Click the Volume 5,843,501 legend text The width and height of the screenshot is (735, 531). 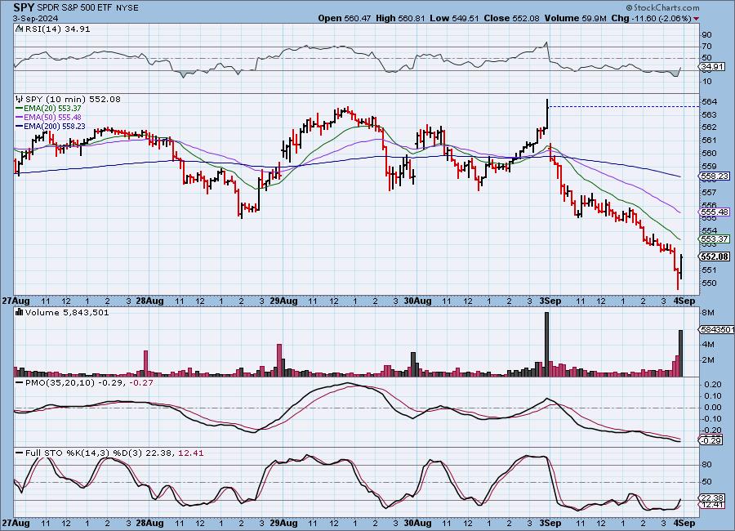pyautogui.click(x=67, y=312)
